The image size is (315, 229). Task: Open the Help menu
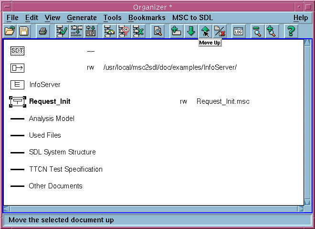point(301,18)
